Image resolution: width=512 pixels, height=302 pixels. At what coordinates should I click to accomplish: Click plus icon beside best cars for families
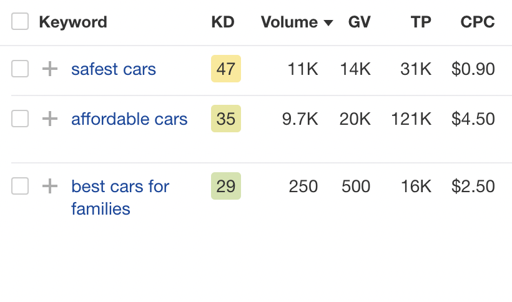(x=50, y=186)
